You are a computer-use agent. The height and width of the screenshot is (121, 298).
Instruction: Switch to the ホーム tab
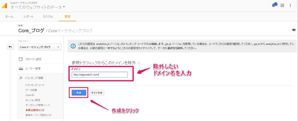pos(9,16)
